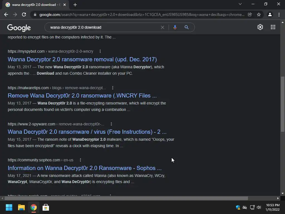Open Wana Decrypt0r 2.0 ransomware / virus link

tap(87, 132)
